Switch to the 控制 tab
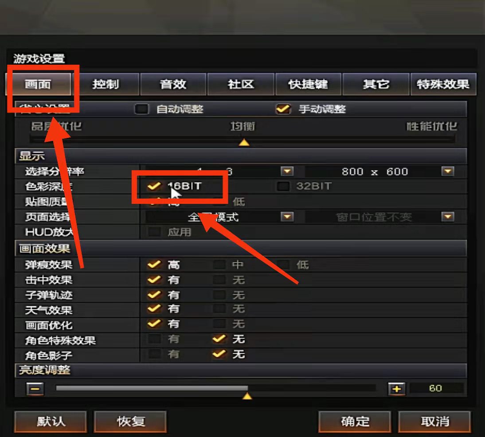 tap(106, 84)
